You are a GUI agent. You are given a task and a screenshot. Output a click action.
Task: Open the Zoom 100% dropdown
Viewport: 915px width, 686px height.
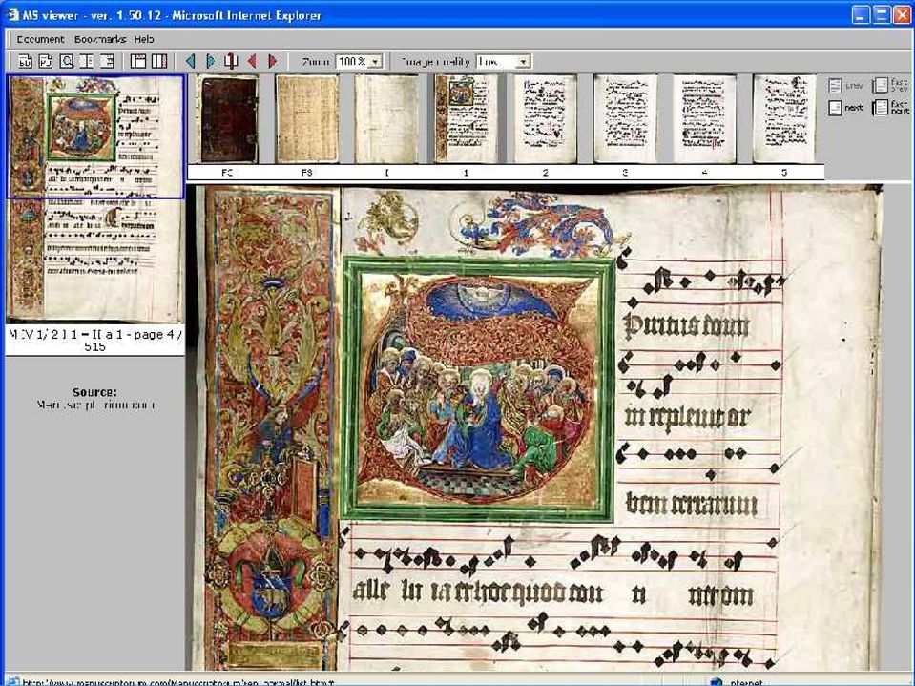coord(360,61)
